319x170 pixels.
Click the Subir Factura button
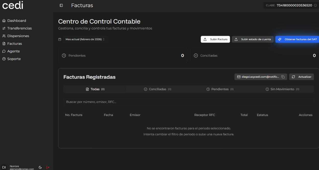pos(215,39)
